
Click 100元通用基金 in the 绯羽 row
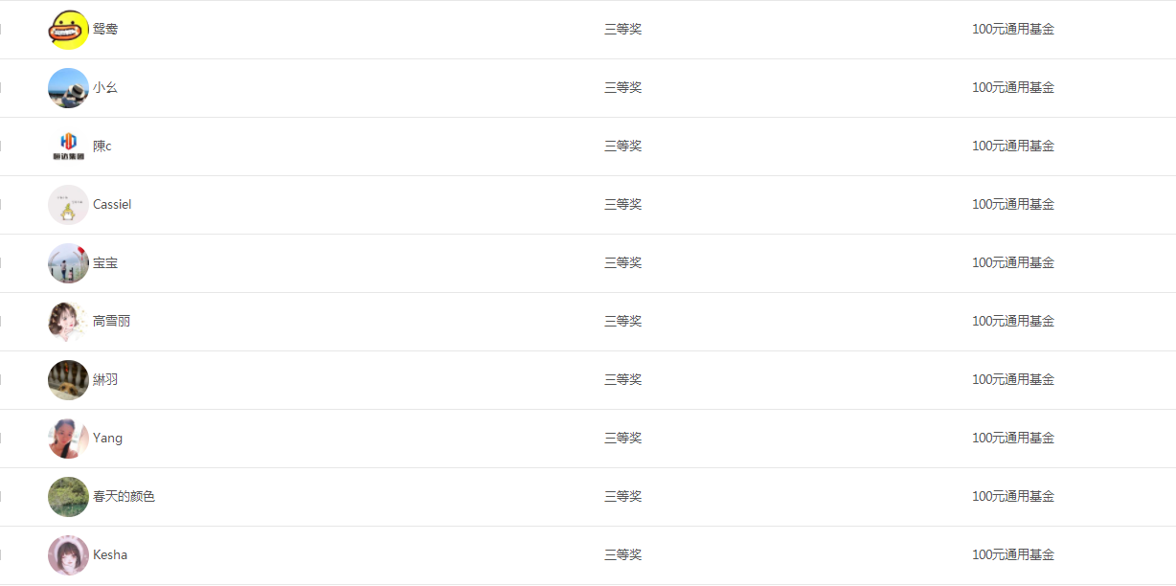click(1013, 380)
